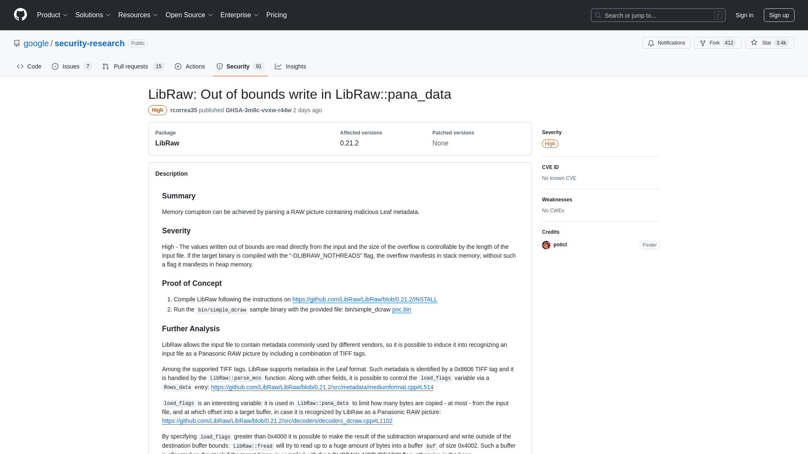This screenshot has width=808, height=454.
Task: Click the Code branch icon
Action: (x=20, y=66)
